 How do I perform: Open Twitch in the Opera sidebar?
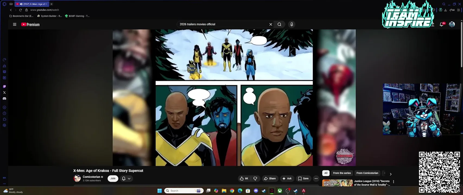click(x=4, y=87)
